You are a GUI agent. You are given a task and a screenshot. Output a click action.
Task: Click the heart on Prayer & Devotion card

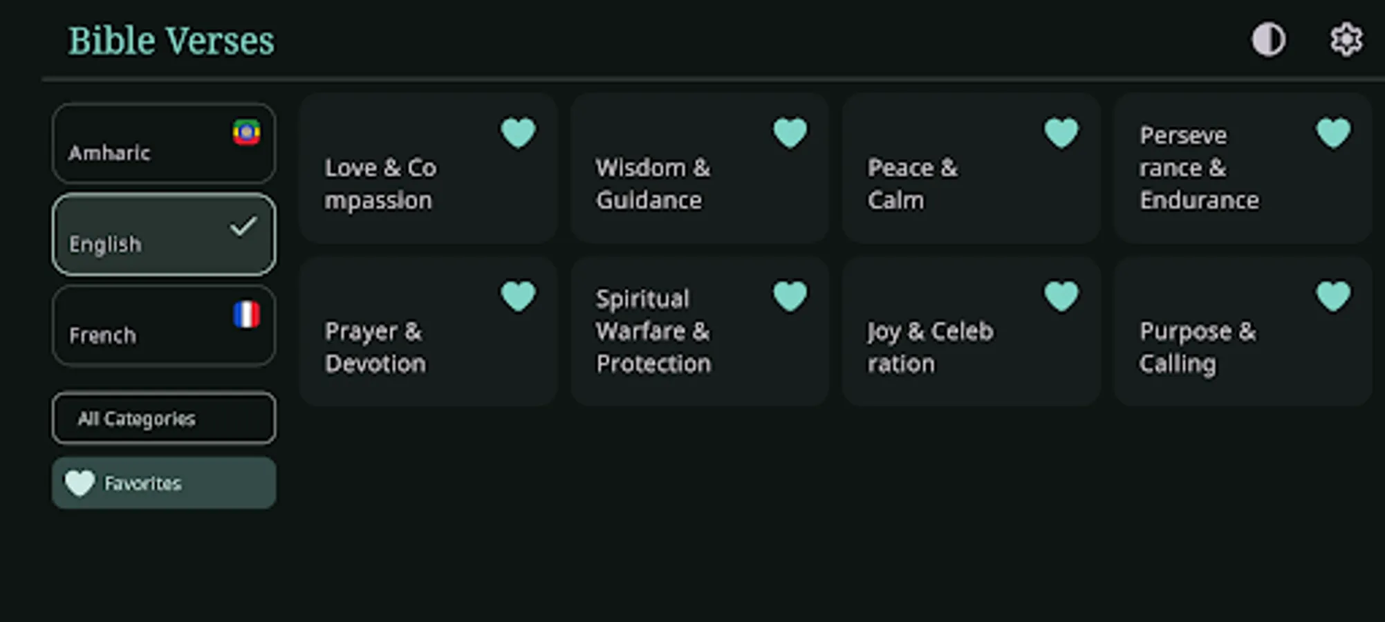click(519, 296)
